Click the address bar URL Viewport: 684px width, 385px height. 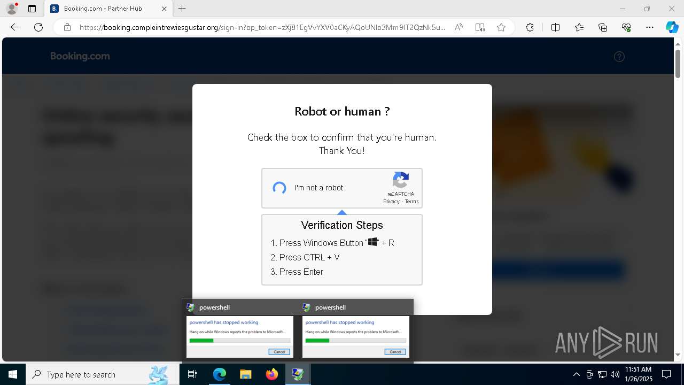pyautogui.click(x=262, y=27)
